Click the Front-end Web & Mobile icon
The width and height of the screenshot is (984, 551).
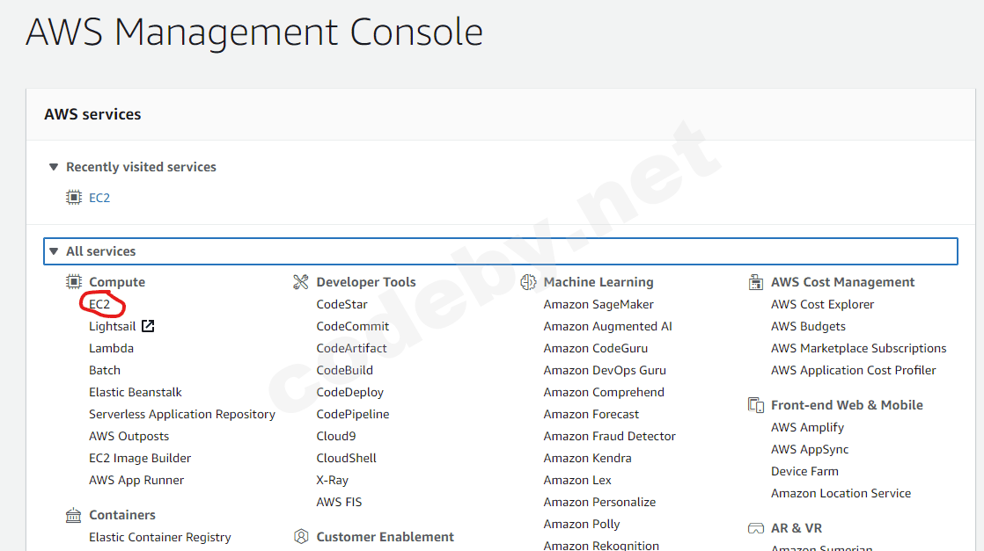point(755,405)
